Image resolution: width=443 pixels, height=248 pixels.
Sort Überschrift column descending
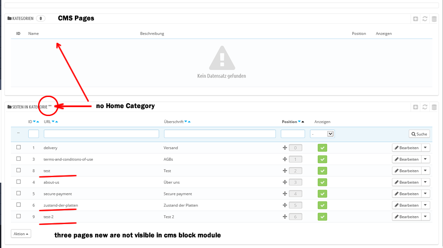pos(186,122)
